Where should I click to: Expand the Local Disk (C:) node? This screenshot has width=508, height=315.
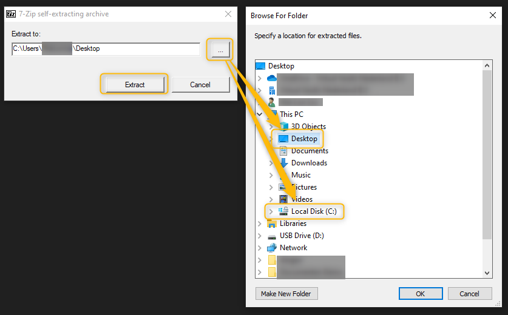pyautogui.click(x=271, y=211)
